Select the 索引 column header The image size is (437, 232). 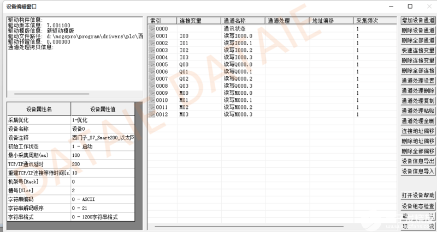click(x=162, y=21)
